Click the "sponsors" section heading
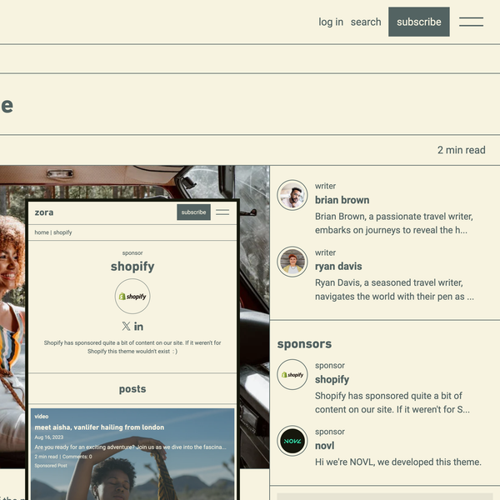500x500 pixels. coord(304,343)
